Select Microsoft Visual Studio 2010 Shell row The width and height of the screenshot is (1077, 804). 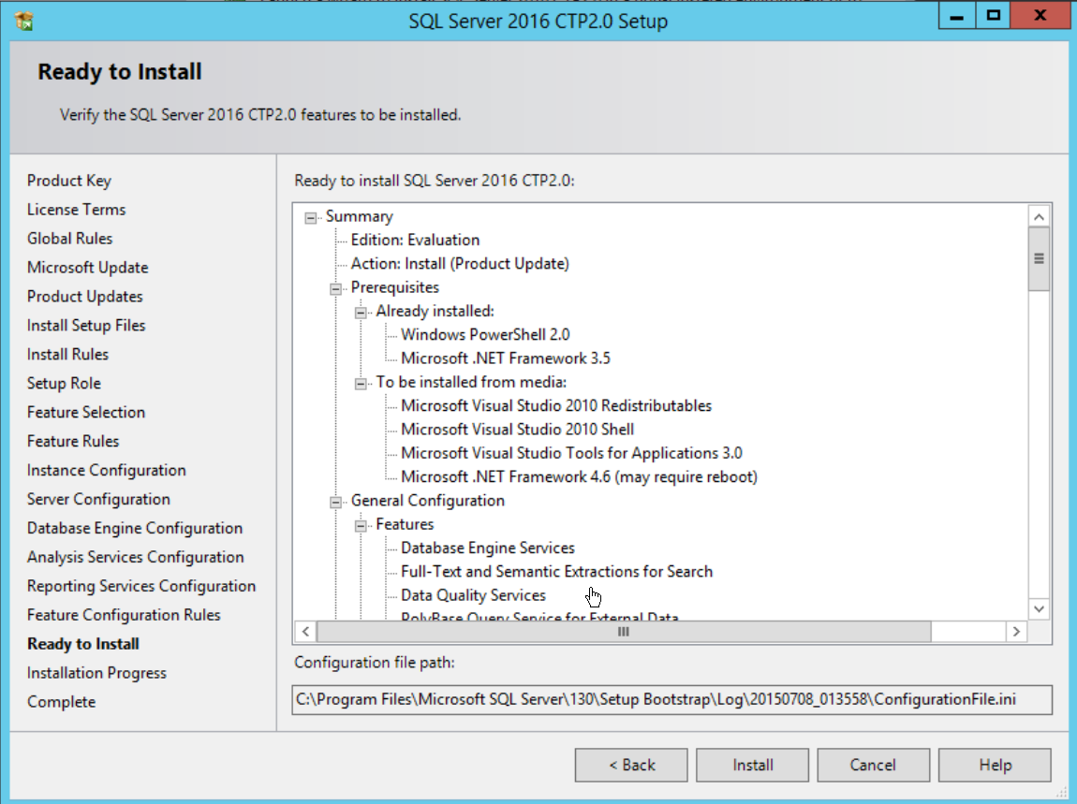(517, 429)
